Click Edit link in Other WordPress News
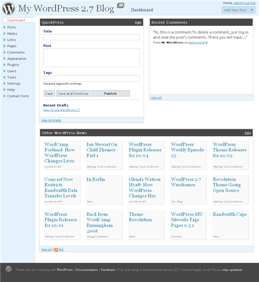The width and height of the screenshot is (259, 282). 248,133
